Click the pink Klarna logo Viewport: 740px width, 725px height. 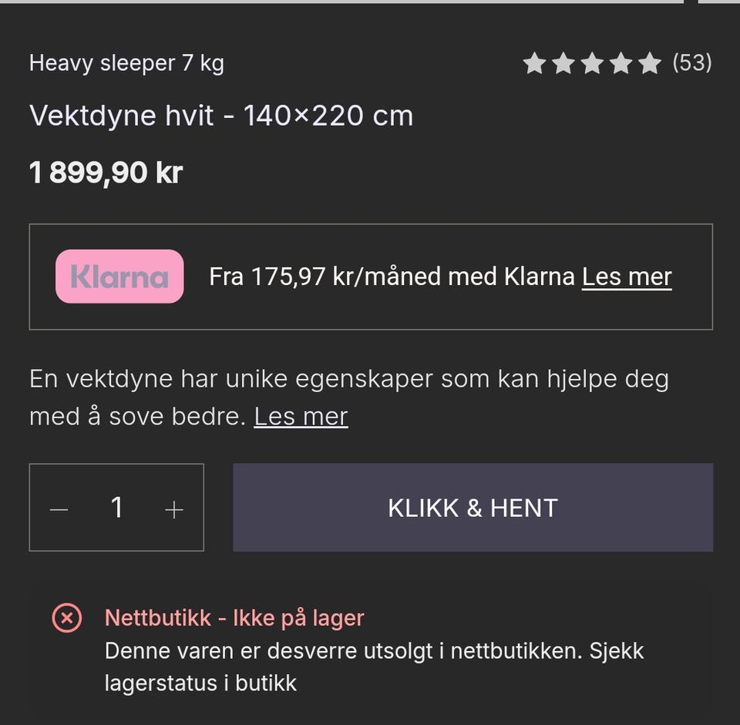(x=119, y=277)
